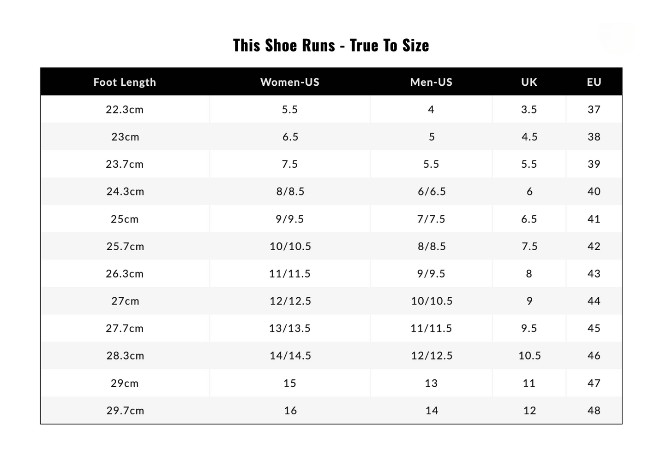Viewport: 667px width, 454px height.
Task: Click the Men-US column header
Action: pos(431,82)
